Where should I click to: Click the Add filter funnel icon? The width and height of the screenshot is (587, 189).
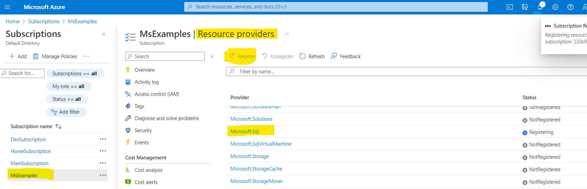pos(54,112)
